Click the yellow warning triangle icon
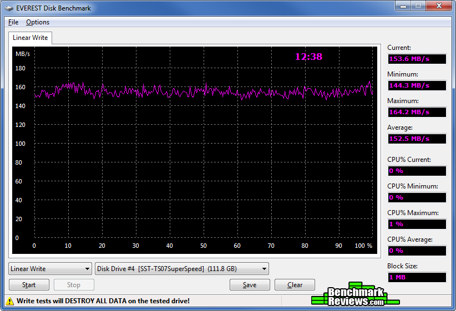 coord(9,301)
